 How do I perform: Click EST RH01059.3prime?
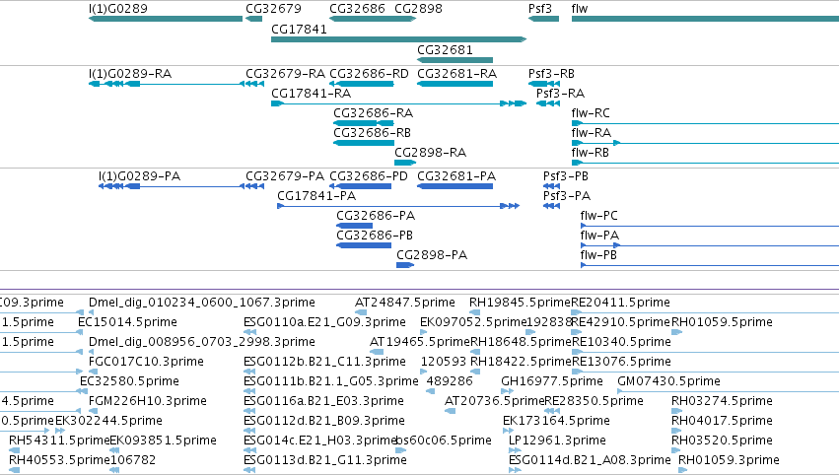729,460
